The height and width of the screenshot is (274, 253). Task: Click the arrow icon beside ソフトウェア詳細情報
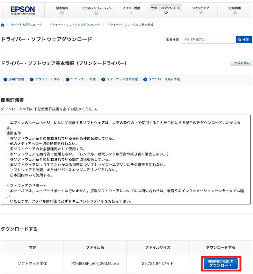(x=103, y=80)
